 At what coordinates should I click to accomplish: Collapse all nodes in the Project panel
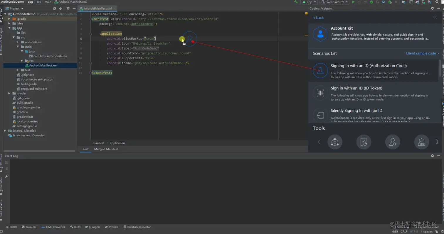pos(60,9)
